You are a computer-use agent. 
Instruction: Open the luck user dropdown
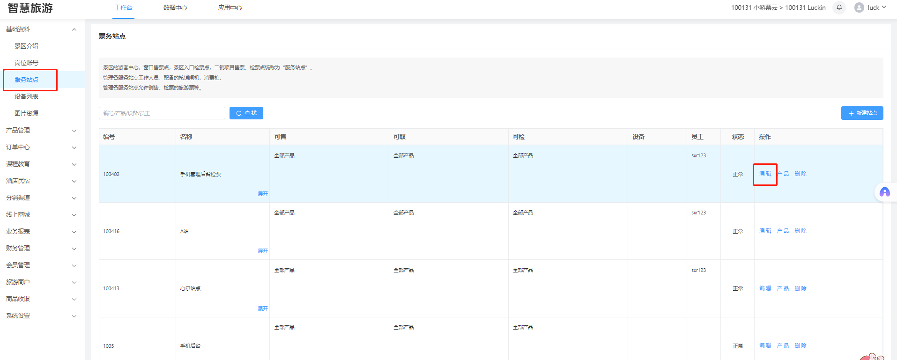click(x=876, y=7)
